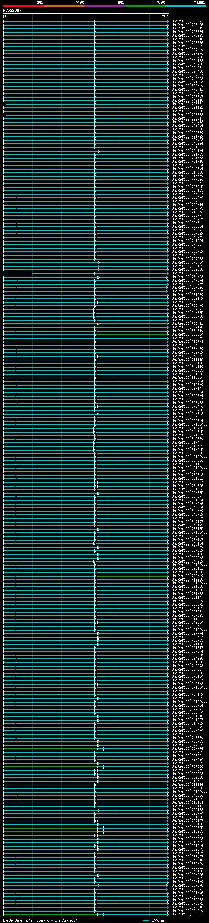Open hit UniRef100_Q39043
Viewport: 209px width, 923px height.
(x=187, y=28)
